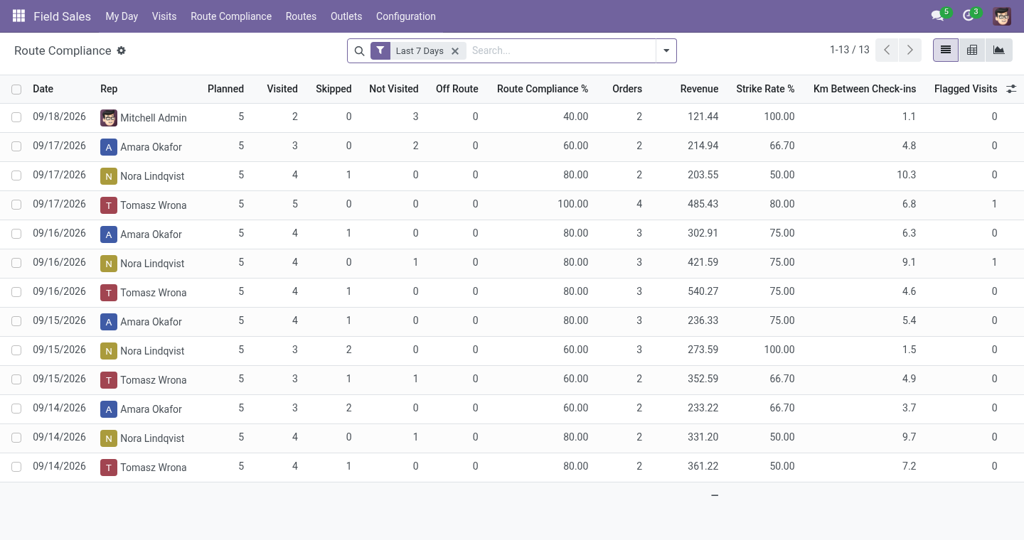Open the My Day menu
The height and width of the screenshot is (540, 1024).
pos(122,16)
